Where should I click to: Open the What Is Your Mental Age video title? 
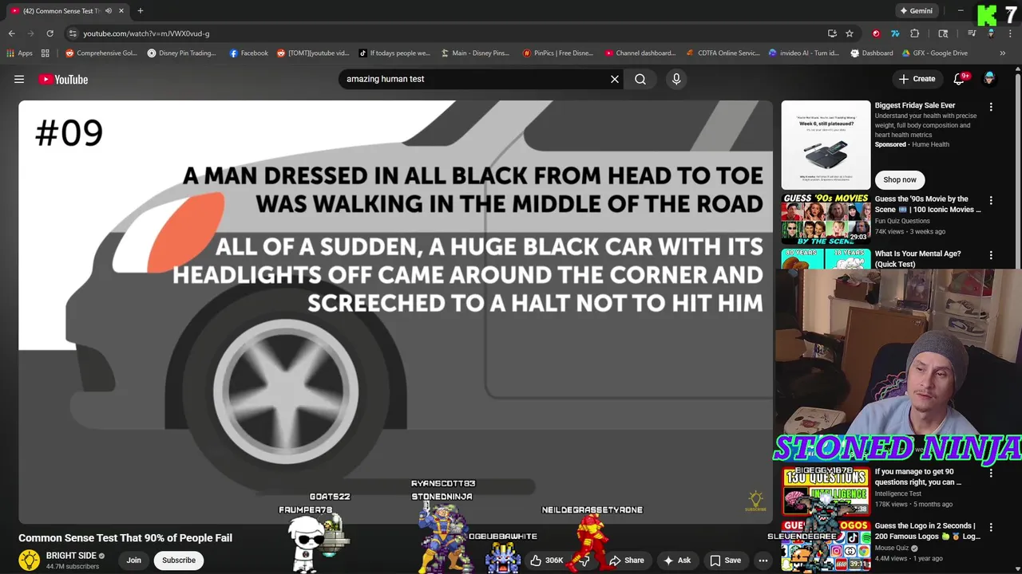[918, 258]
